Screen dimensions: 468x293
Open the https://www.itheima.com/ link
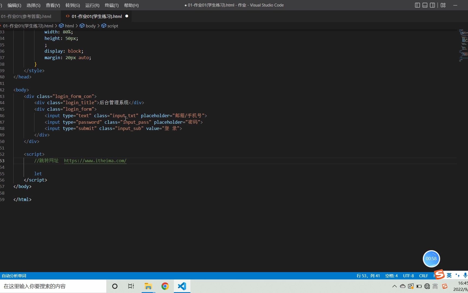[95, 161]
